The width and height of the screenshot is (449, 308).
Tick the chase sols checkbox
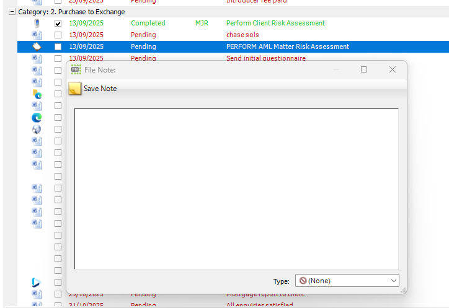point(58,35)
